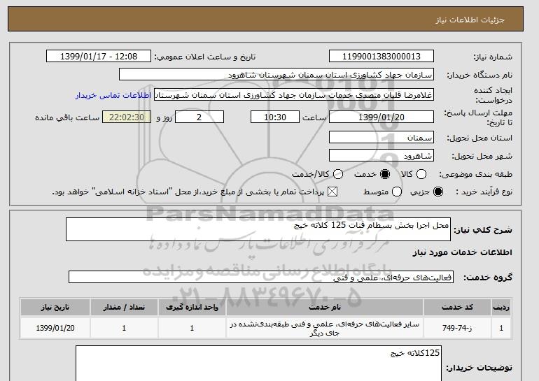Click the جزئیات اطلاعات نیاز header title
The height and width of the screenshot is (381, 539).
[x=470, y=20]
